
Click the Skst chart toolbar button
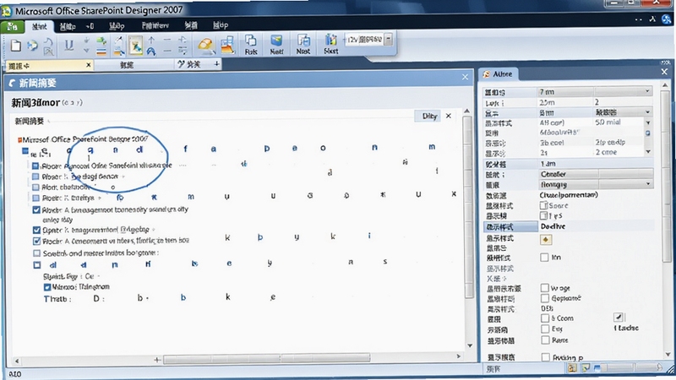[x=330, y=45]
